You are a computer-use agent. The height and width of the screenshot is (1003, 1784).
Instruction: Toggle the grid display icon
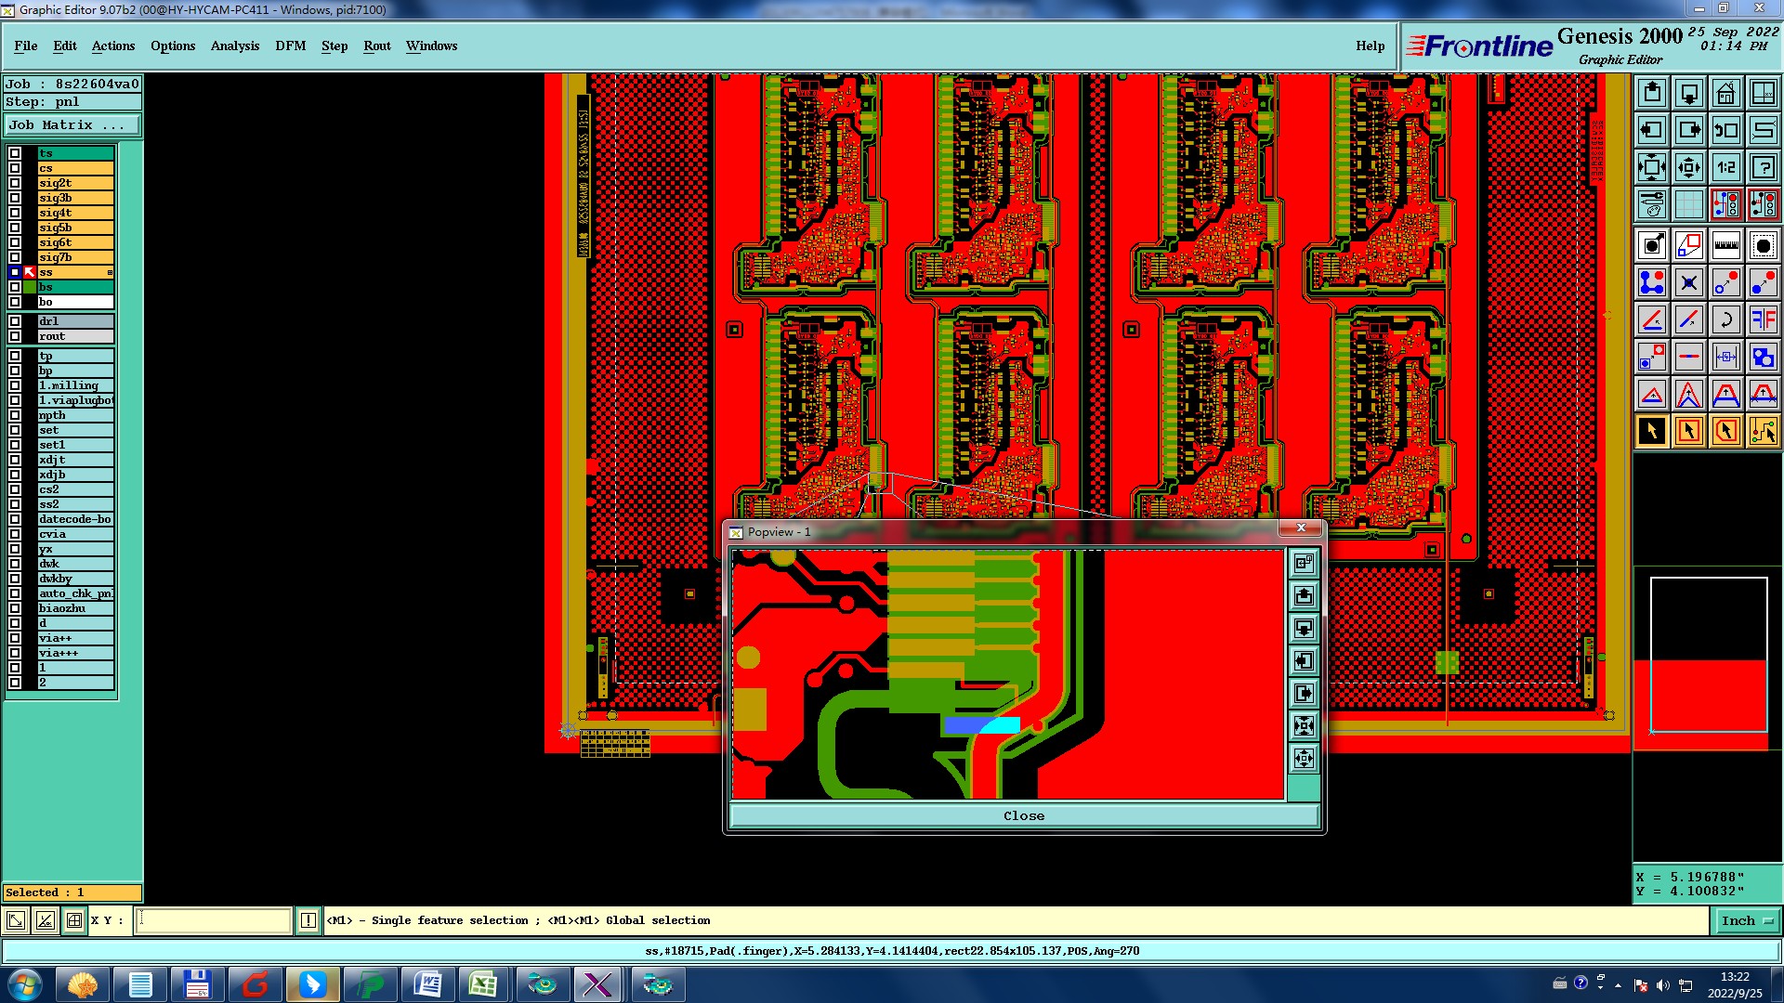coord(1688,204)
